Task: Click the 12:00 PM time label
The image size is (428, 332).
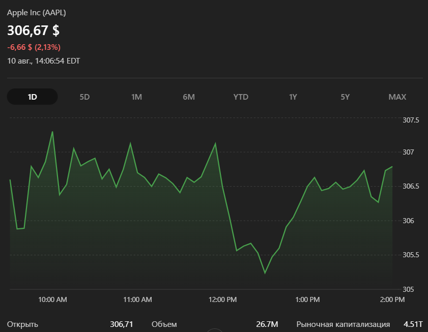Action: [x=222, y=299]
